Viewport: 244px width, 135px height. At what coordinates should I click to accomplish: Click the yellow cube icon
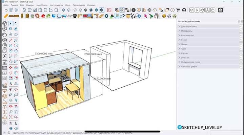tap(164, 16)
